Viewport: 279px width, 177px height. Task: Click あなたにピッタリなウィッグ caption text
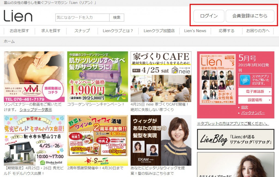point(158,170)
